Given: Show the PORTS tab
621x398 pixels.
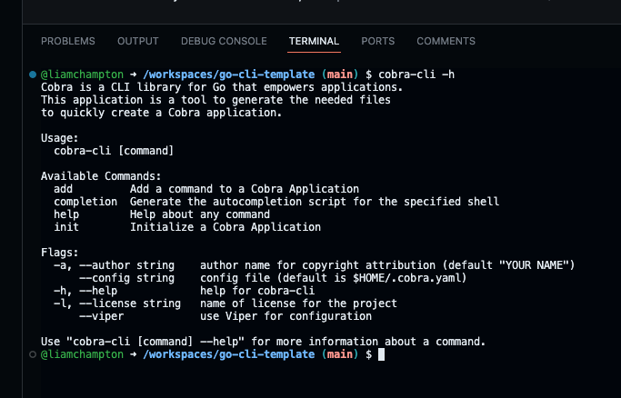Looking at the screenshot, I should coord(378,41).
